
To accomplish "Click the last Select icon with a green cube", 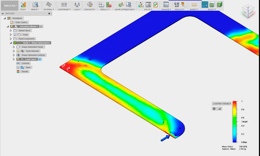I will click(x=219, y=5).
